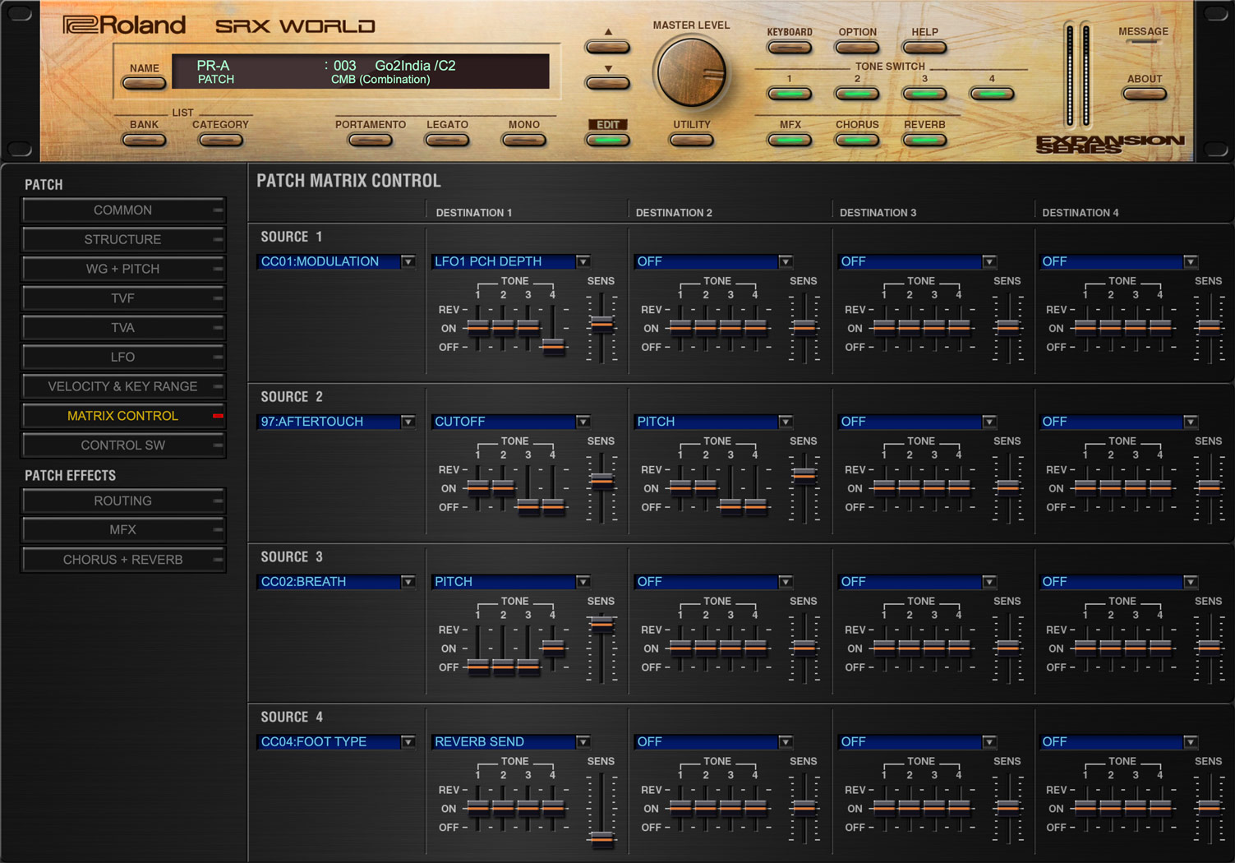Screen dimensions: 1235x863
Task: Click the NAME button
Action: (x=144, y=83)
